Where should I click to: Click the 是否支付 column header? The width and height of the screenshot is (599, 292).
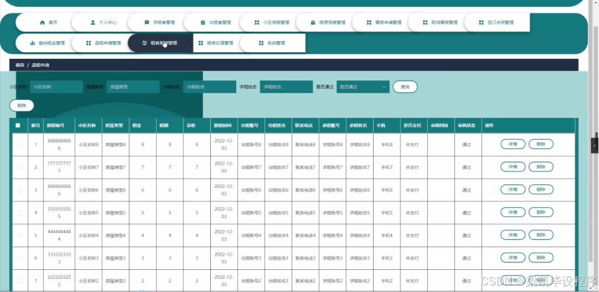coord(412,125)
